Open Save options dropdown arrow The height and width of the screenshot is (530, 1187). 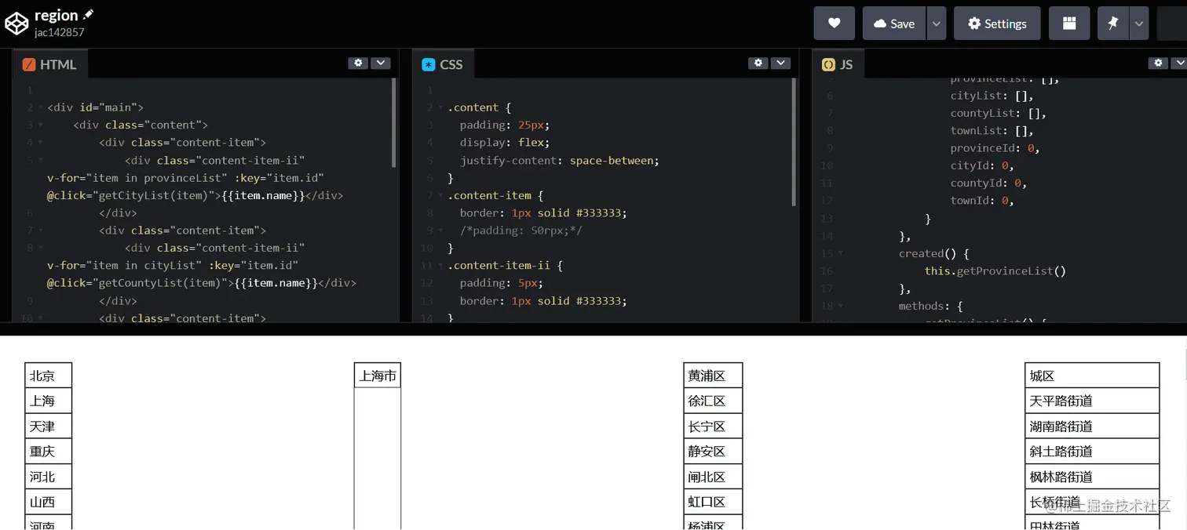click(936, 24)
